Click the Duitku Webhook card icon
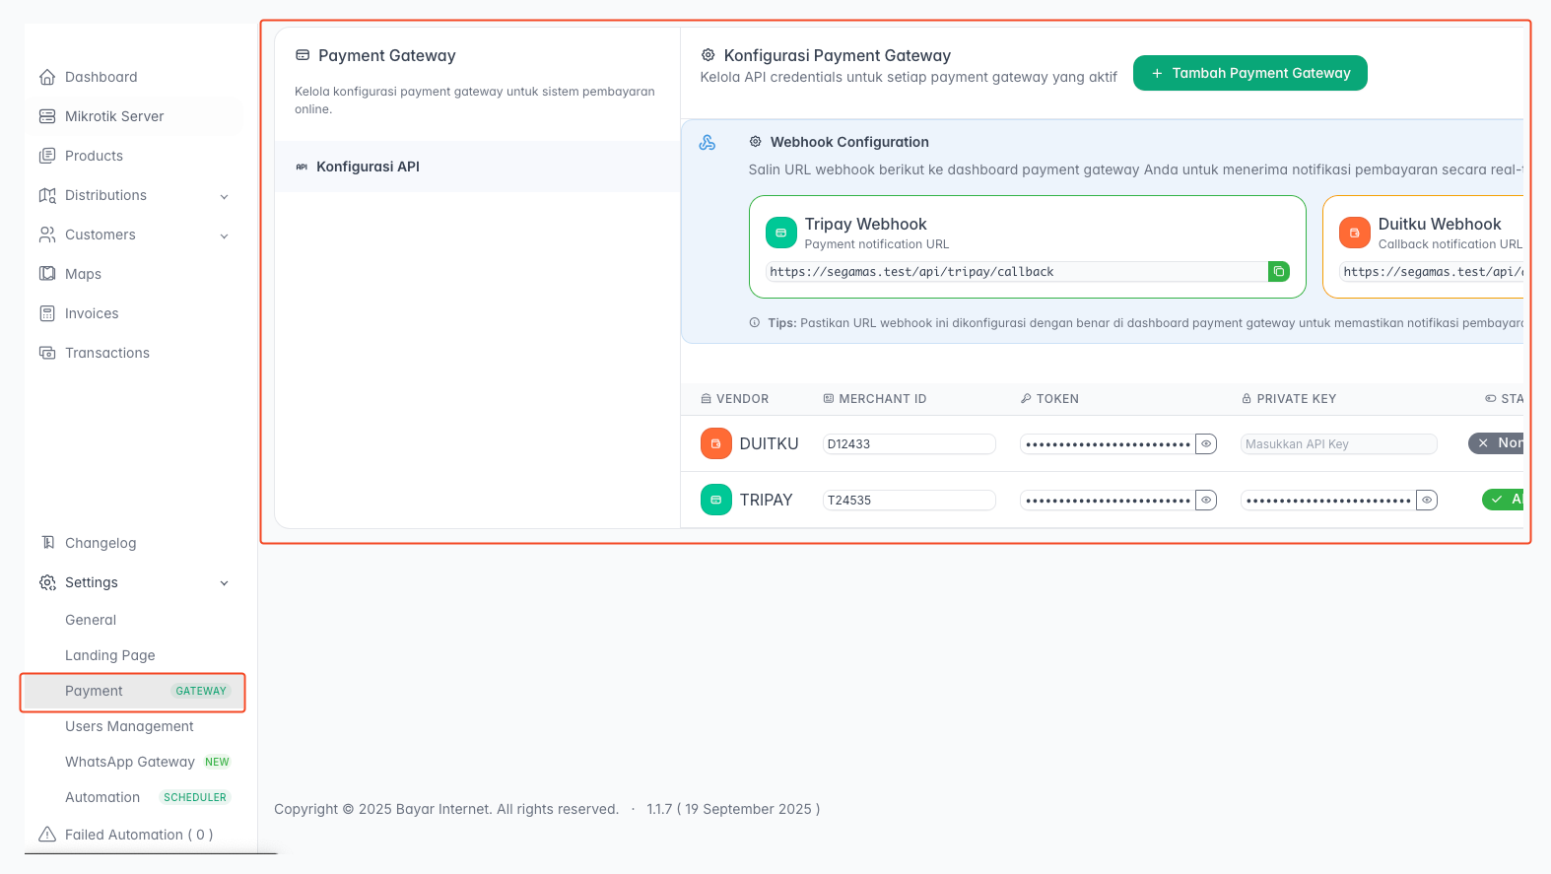 tap(1354, 233)
